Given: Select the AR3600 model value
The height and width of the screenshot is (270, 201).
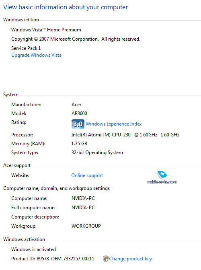Looking at the screenshot, I should click(79, 113).
